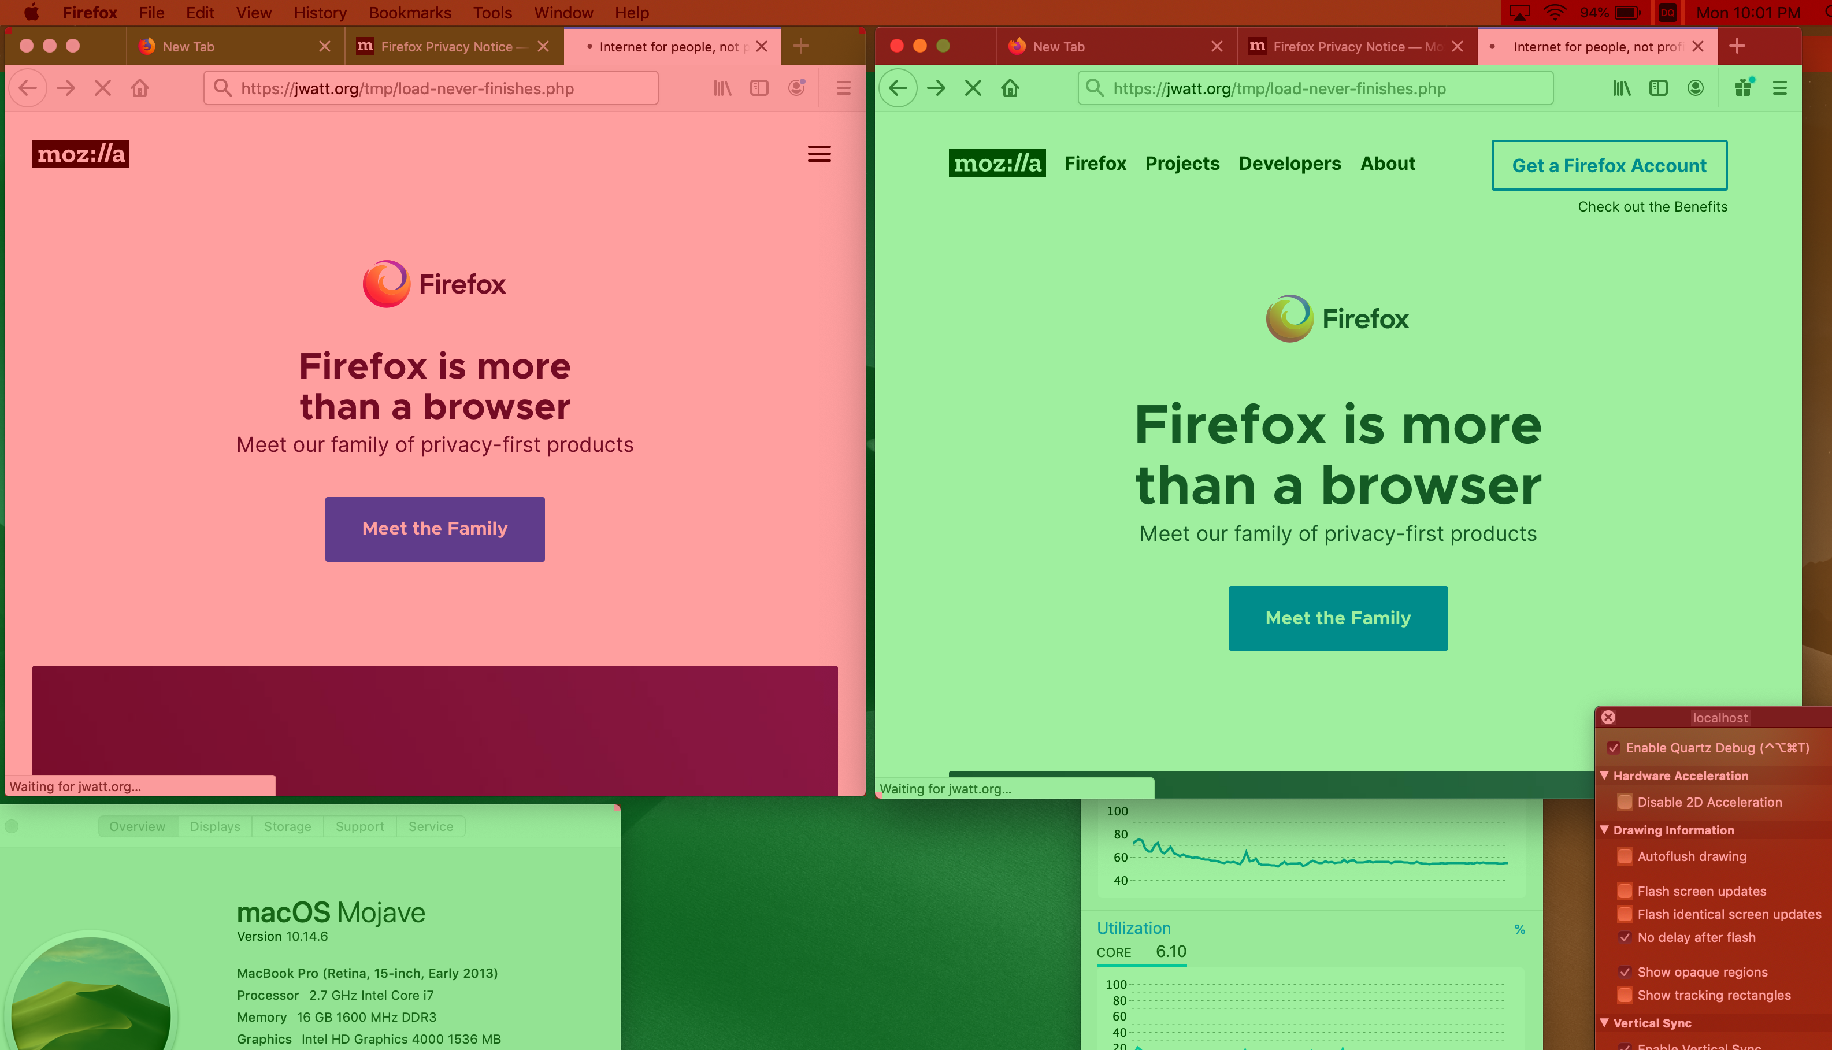The width and height of the screenshot is (1832, 1050).
Task: Enable Show tracking rectangles checkbox
Action: coord(1625,995)
